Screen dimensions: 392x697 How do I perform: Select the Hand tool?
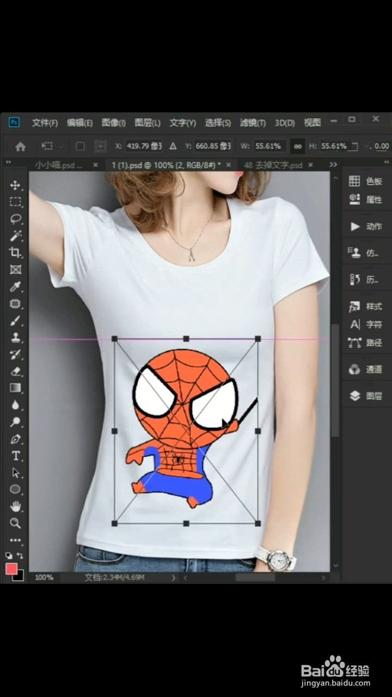15,506
